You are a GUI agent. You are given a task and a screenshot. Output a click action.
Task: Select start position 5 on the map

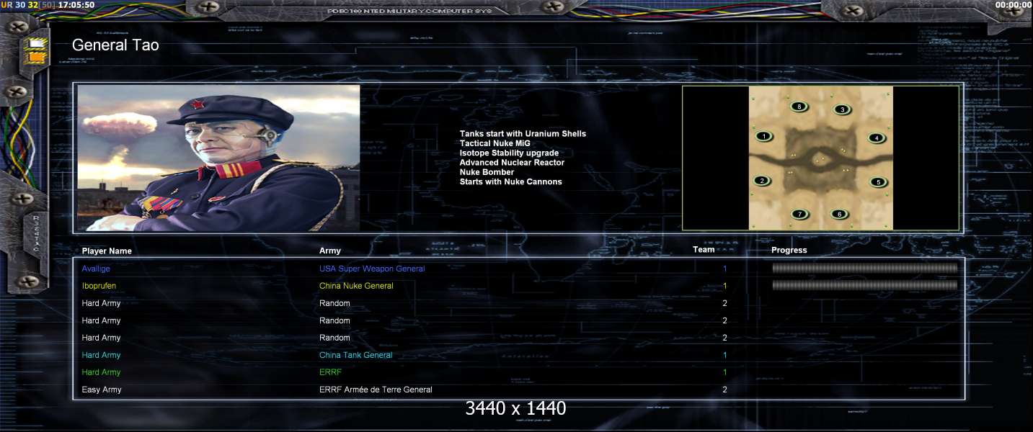pyautogui.click(x=878, y=182)
